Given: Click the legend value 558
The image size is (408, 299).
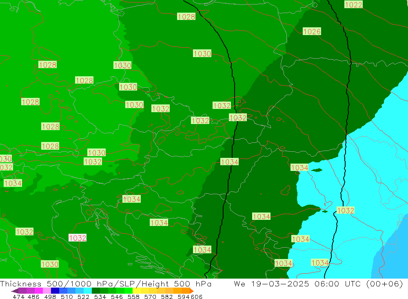Looking at the screenshot, I should pos(133,297).
